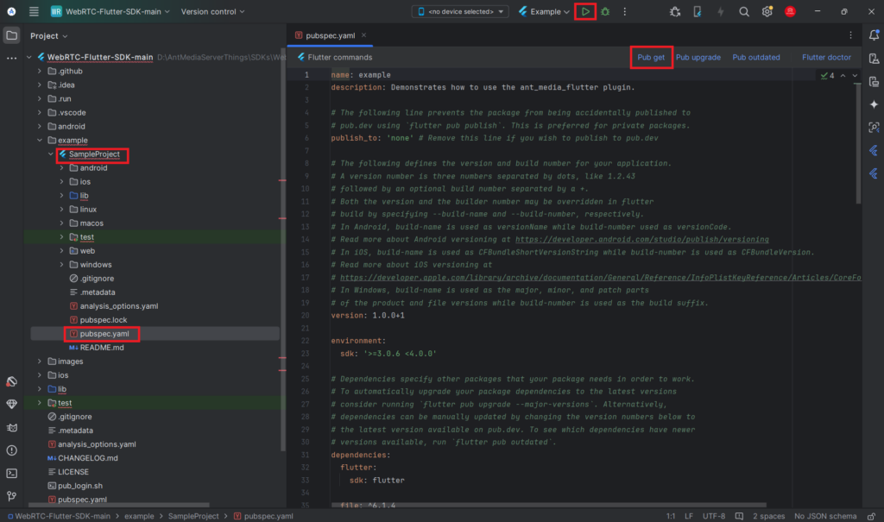Run the Example configuration
Image resolution: width=884 pixels, height=522 pixels.
click(x=585, y=11)
